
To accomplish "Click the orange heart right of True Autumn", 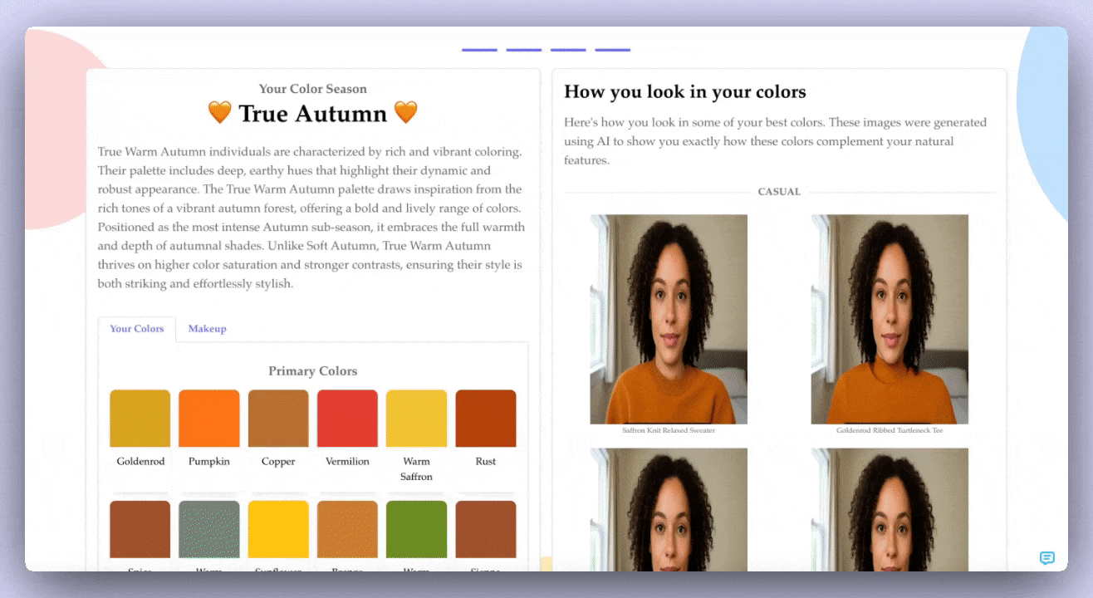I will point(405,113).
